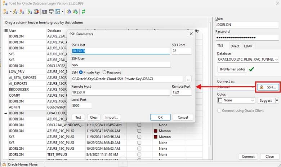Screen dimensions: 281x167
Task: Switch to the LDAP tab
Action: click(248, 46)
